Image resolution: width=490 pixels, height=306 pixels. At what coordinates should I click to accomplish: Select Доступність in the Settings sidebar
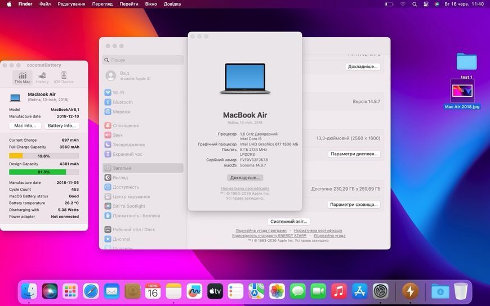[x=143, y=187]
